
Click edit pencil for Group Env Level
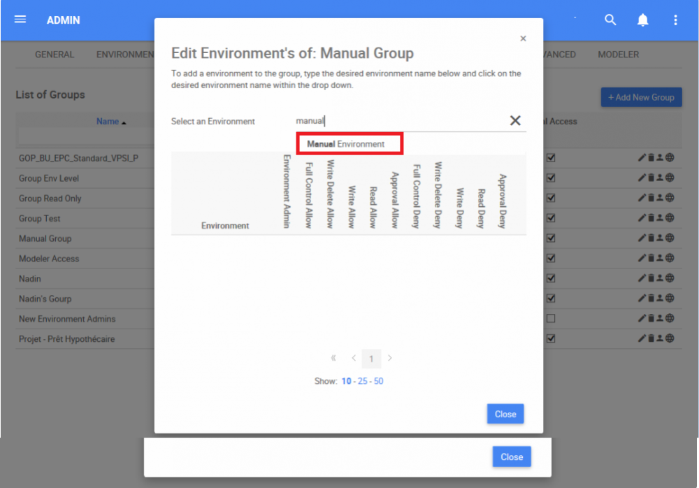coord(642,178)
